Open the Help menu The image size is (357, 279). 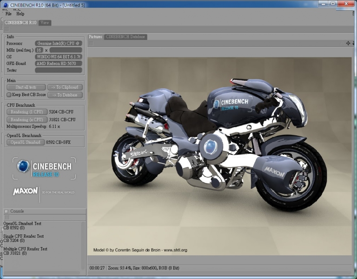click(x=20, y=14)
